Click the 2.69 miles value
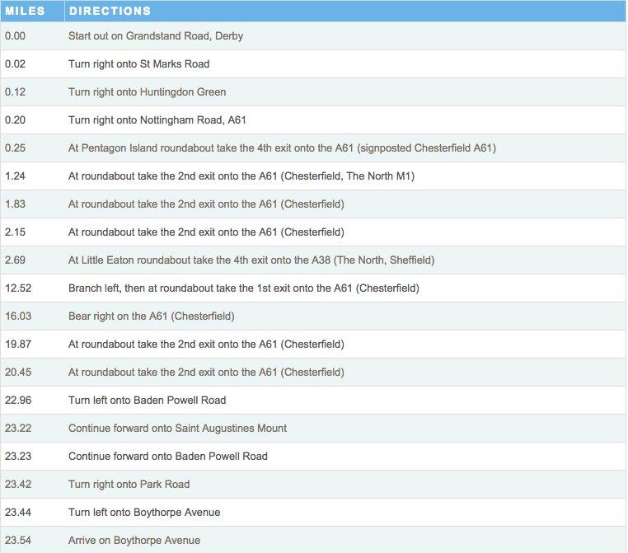 [15, 260]
